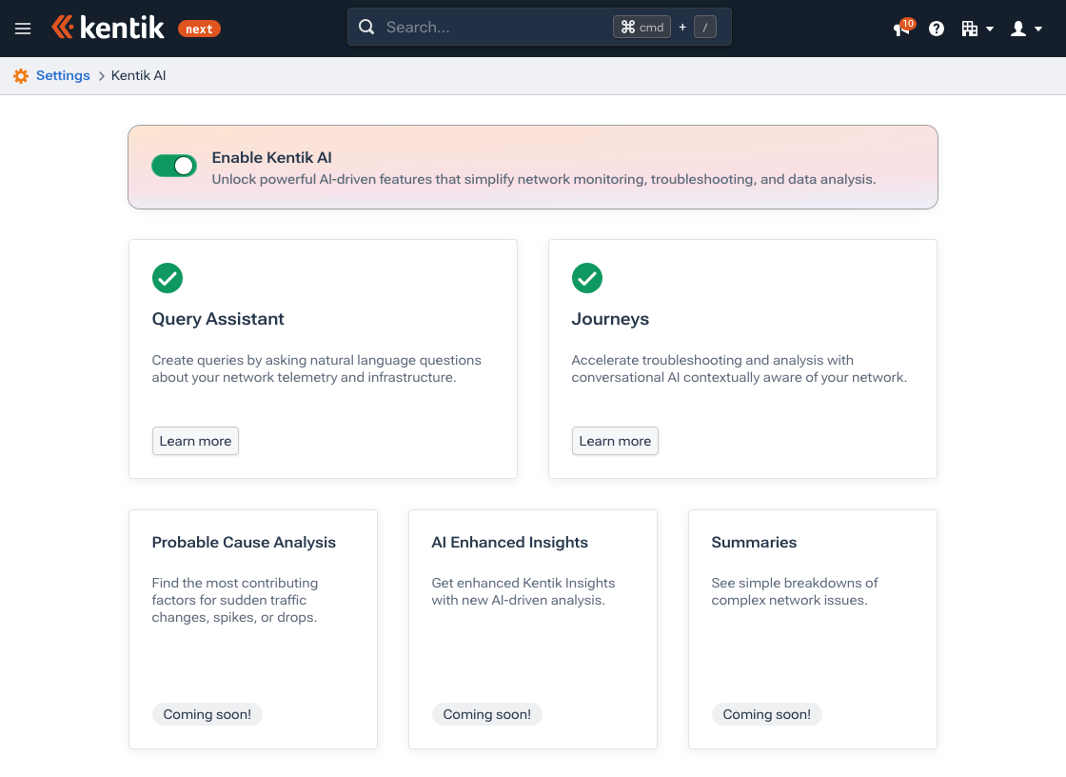Click the Kentik logo
The image size is (1066, 777).
coord(109,27)
